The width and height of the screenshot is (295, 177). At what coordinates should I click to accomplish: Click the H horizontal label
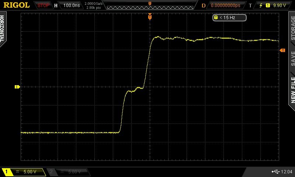[56, 6]
